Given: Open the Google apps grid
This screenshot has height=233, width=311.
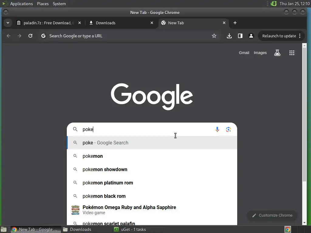Looking at the screenshot, I should [292, 53].
